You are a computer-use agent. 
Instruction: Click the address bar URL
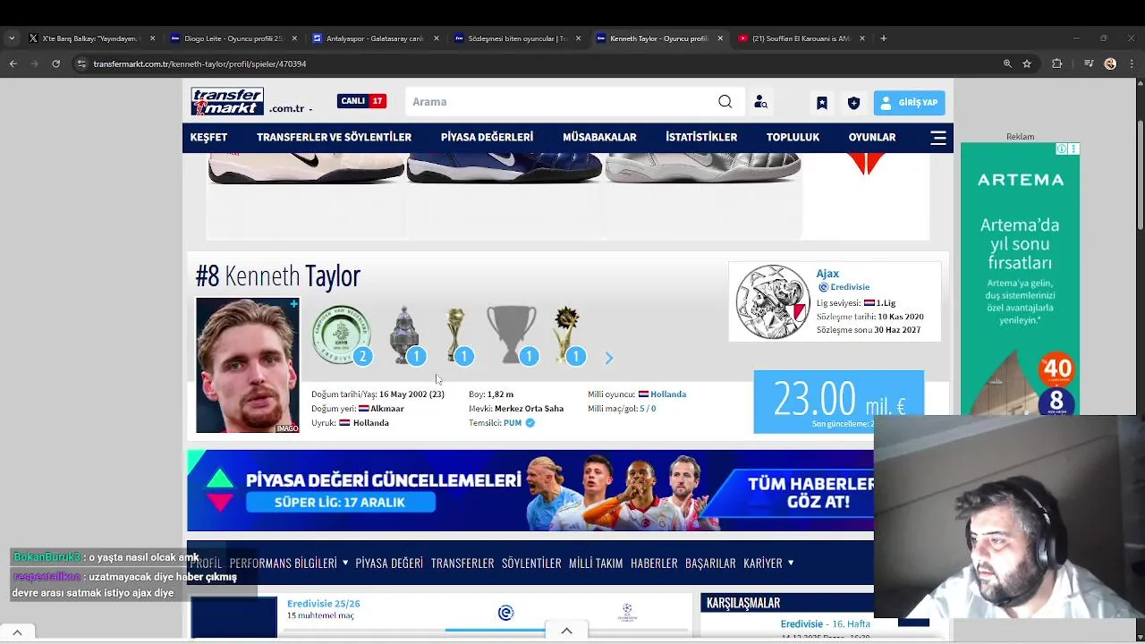pos(199,64)
